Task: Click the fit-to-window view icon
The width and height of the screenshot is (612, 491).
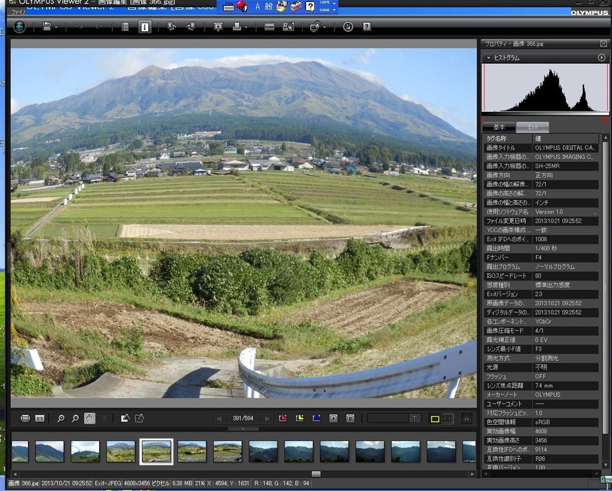Action: point(25,418)
